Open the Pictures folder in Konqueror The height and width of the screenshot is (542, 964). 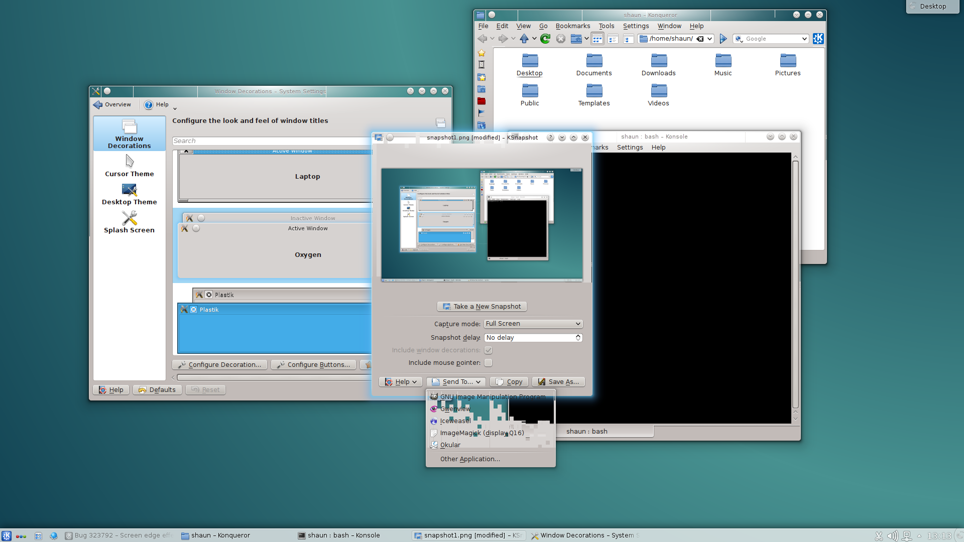pos(788,65)
